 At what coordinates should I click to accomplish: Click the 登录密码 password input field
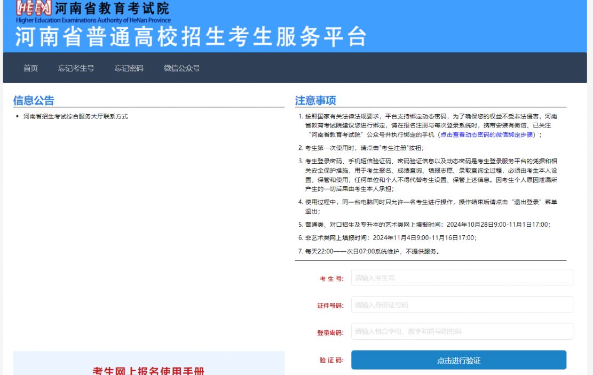click(462, 332)
